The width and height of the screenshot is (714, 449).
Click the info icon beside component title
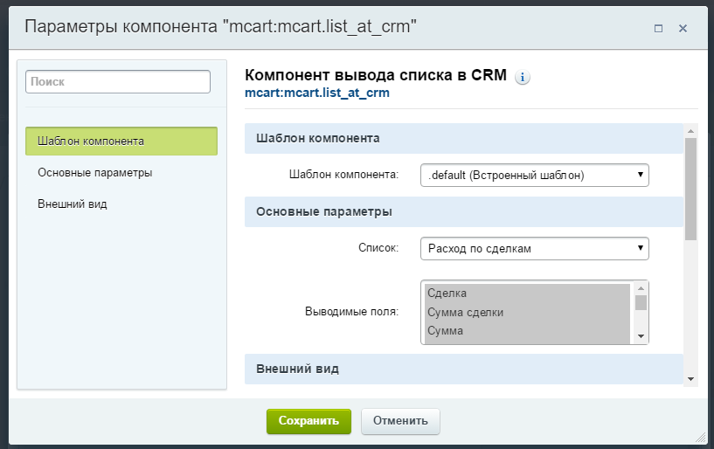[x=523, y=77]
